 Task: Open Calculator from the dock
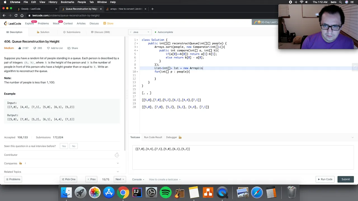point(271,192)
